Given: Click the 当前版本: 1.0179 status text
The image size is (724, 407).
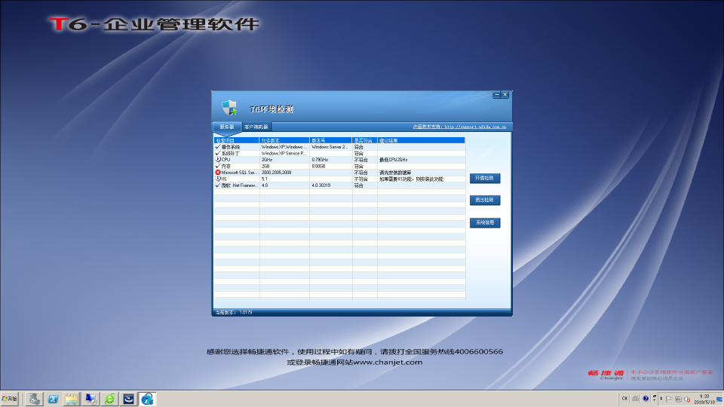Looking at the screenshot, I should 234,312.
